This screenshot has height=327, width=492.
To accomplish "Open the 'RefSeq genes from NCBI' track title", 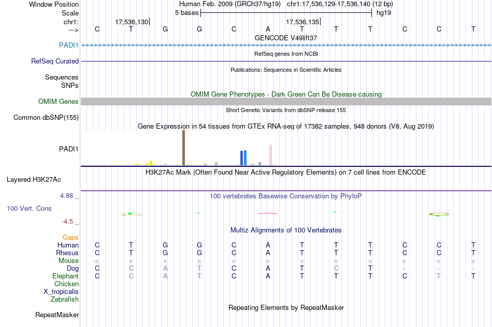I will [286, 54].
